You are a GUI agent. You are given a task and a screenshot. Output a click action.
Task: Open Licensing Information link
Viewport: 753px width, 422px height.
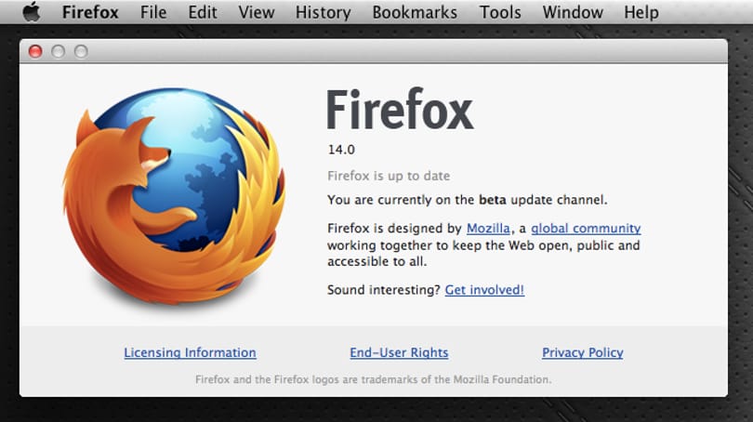pyautogui.click(x=190, y=353)
